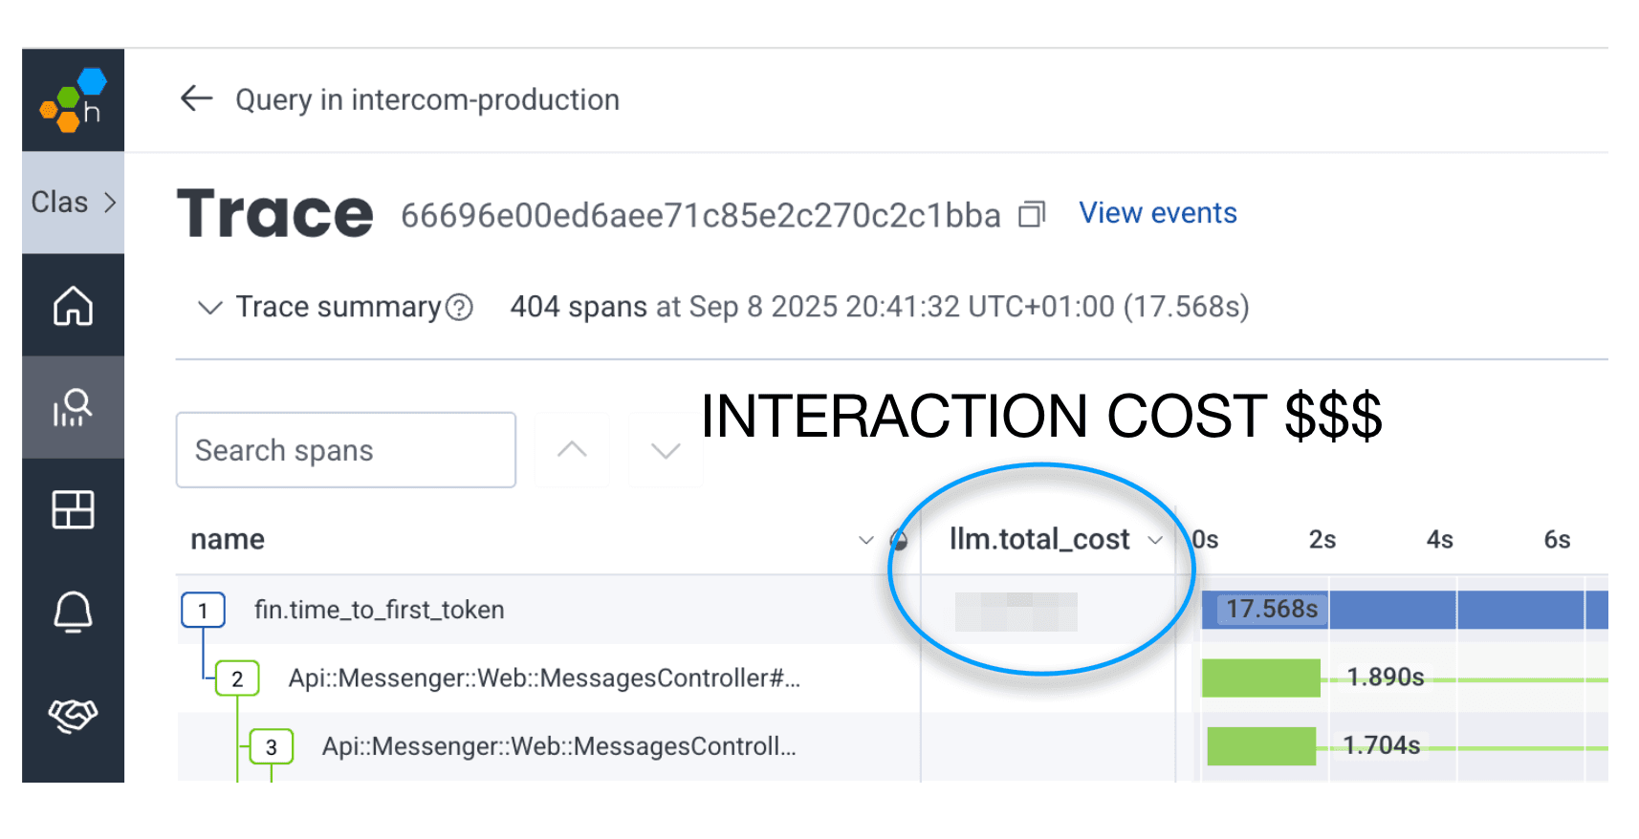Click the llm.total_cost column header

pos(1039,539)
